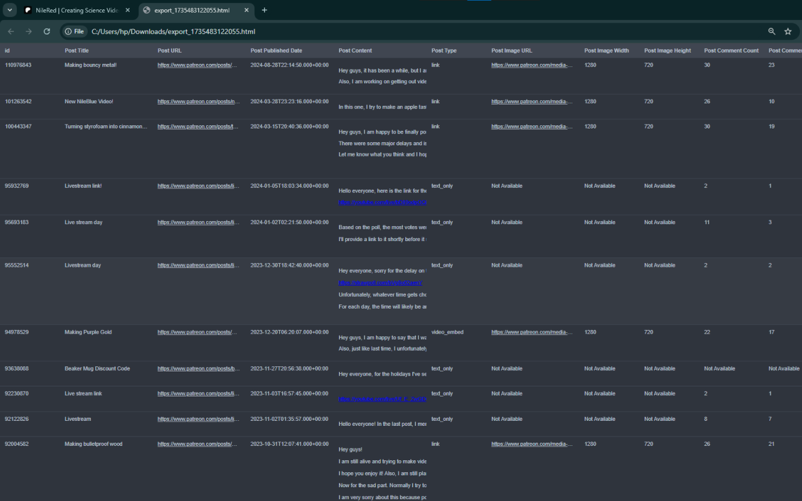This screenshot has height=501, width=802.
Task: Follow the YouTube link in the Livestream link! post
Action: [x=382, y=203]
